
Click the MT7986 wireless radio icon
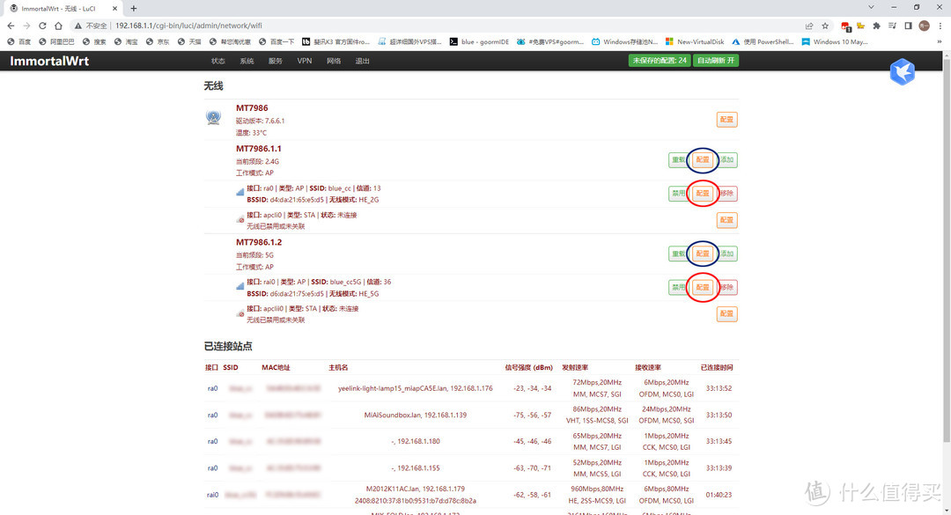213,118
